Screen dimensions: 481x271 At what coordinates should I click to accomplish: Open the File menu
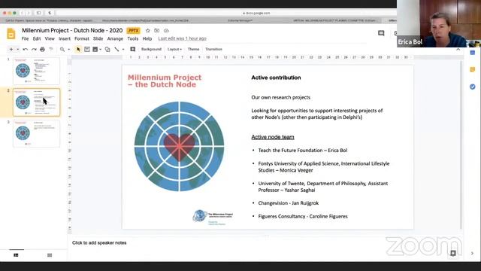[x=25, y=38]
